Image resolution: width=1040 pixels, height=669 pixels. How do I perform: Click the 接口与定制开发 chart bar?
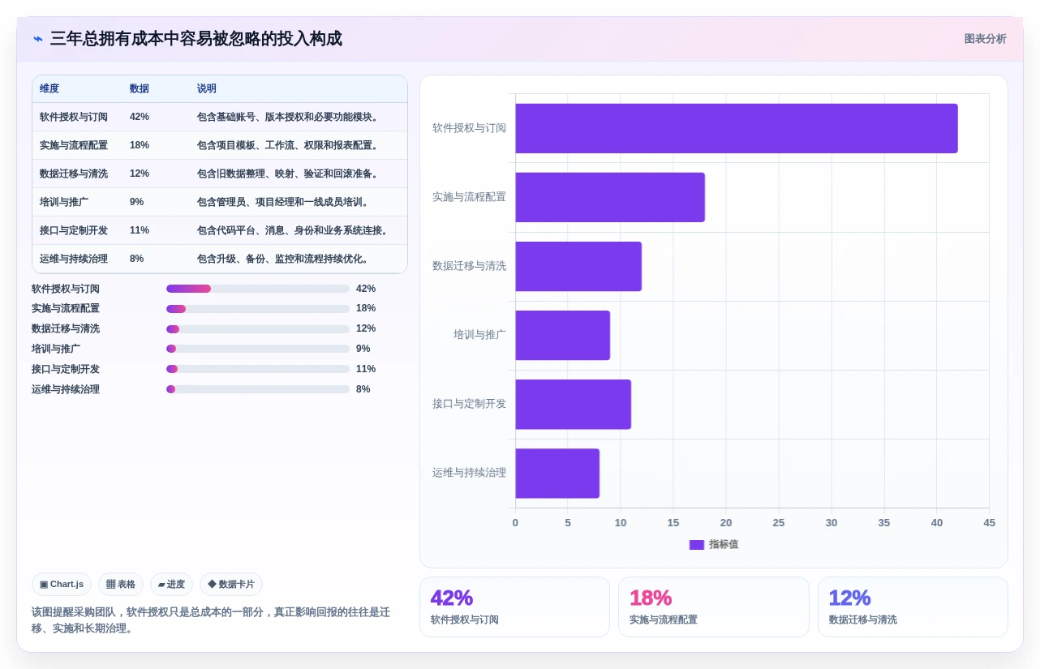[573, 405]
